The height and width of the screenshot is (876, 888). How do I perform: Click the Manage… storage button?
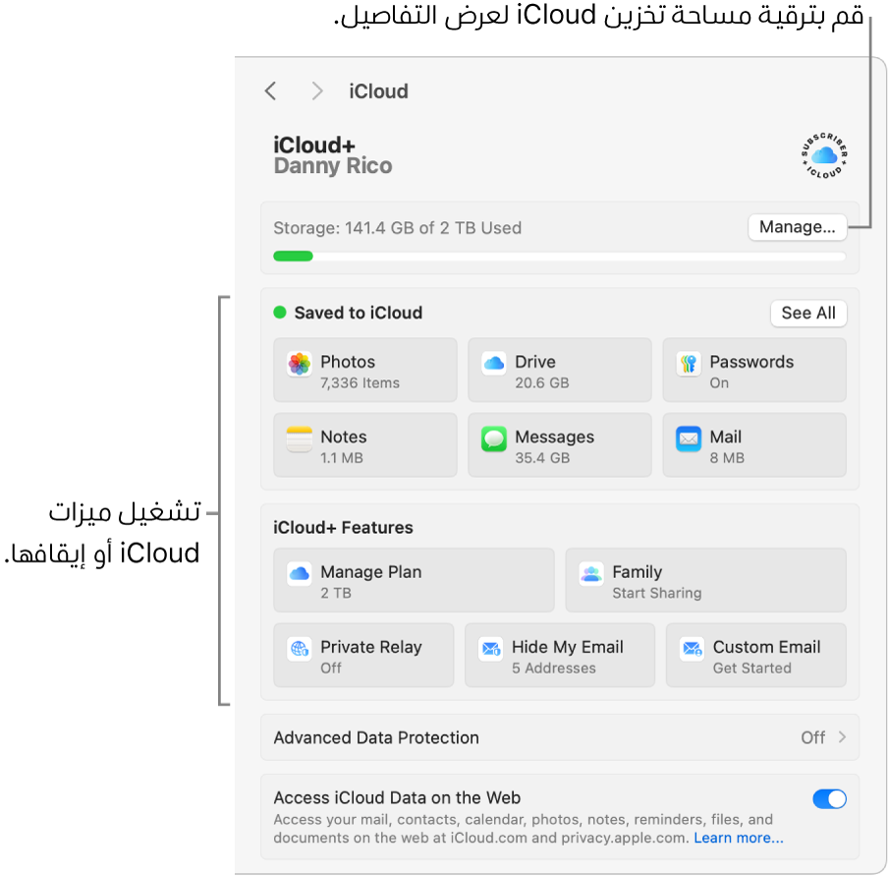click(797, 227)
